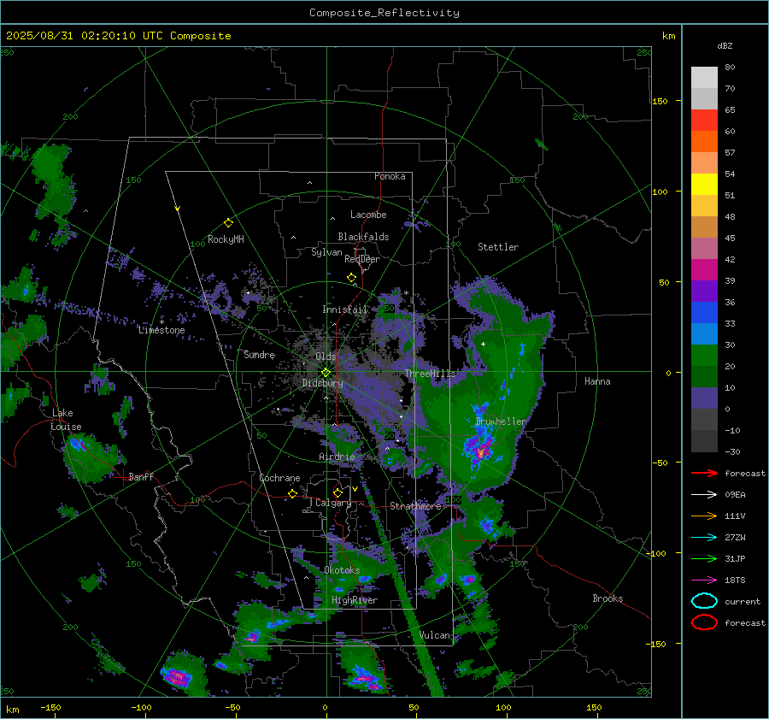Screen dimensions: 769x719
Task: Click the red forecast arrow in legend
Action: click(704, 473)
